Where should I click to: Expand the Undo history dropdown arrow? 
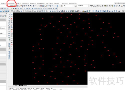coord(35,6)
